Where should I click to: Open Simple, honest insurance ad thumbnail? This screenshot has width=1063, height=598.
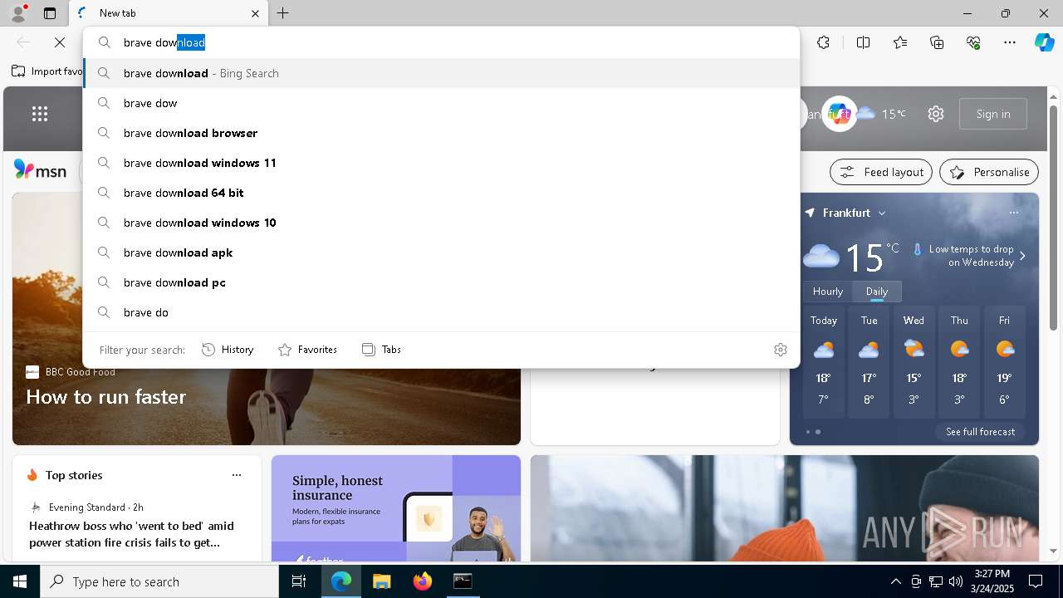click(395, 508)
